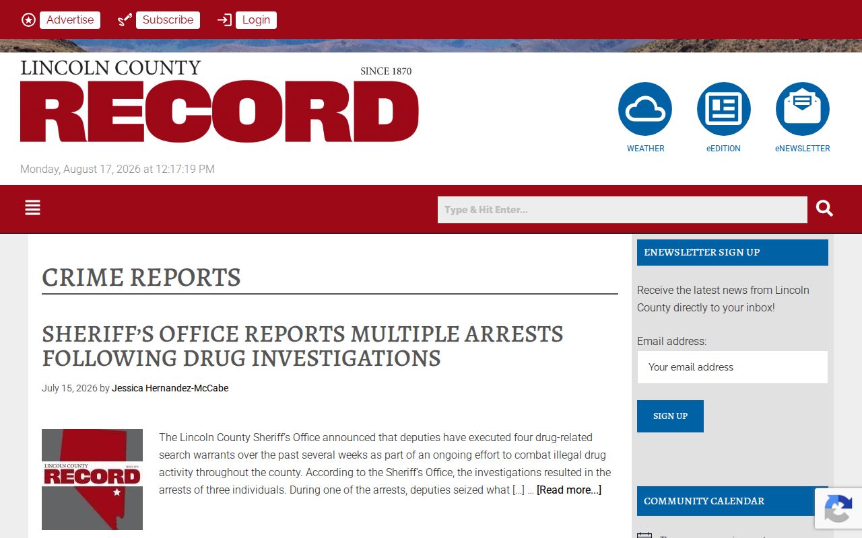Screen dimensions: 862x538
Task: Open the Subscribe link
Action: tap(168, 20)
